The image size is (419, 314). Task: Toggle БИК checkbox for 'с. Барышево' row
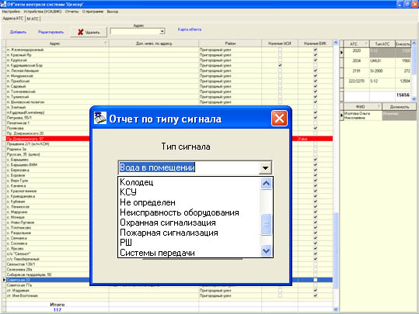pyautogui.click(x=316, y=160)
